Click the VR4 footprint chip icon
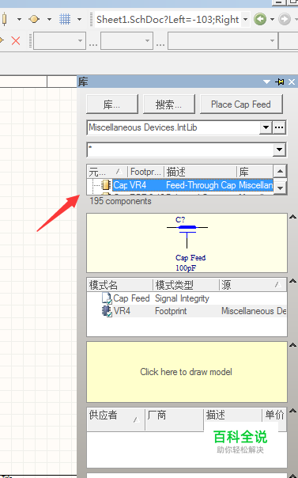298x478 pixels. pos(107,311)
